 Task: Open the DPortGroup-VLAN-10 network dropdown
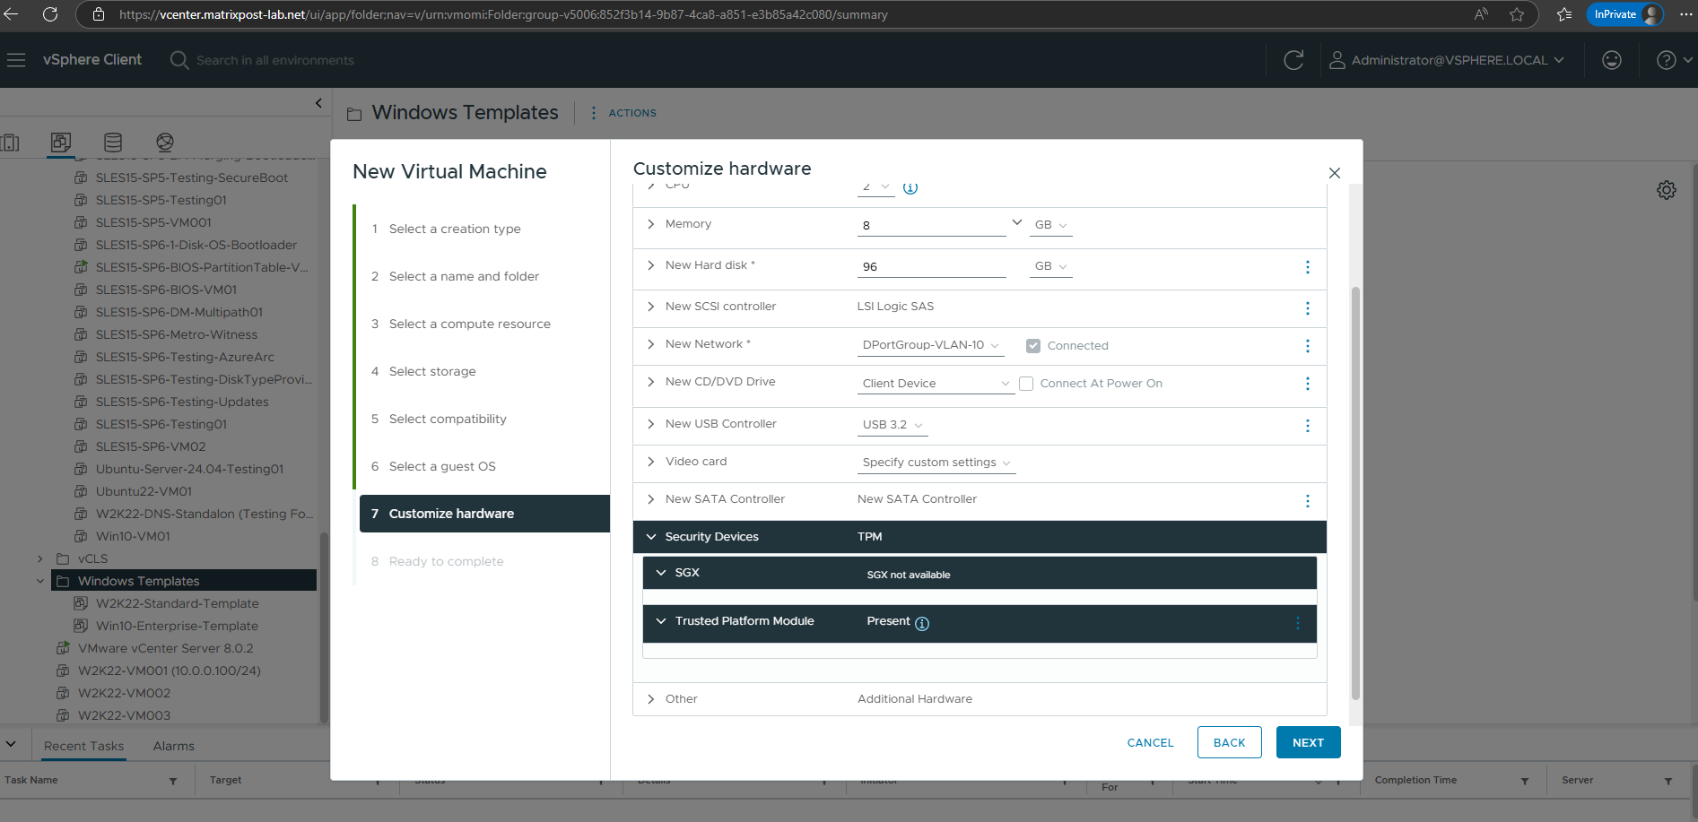coord(930,345)
